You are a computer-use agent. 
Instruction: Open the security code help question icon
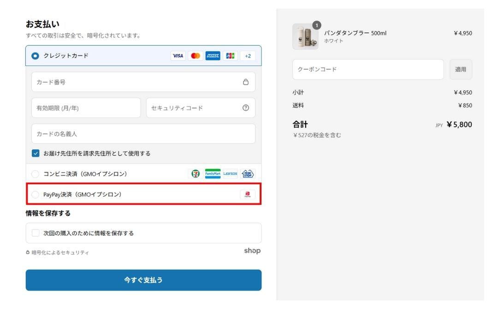pyautogui.click(x=246, y=108)
